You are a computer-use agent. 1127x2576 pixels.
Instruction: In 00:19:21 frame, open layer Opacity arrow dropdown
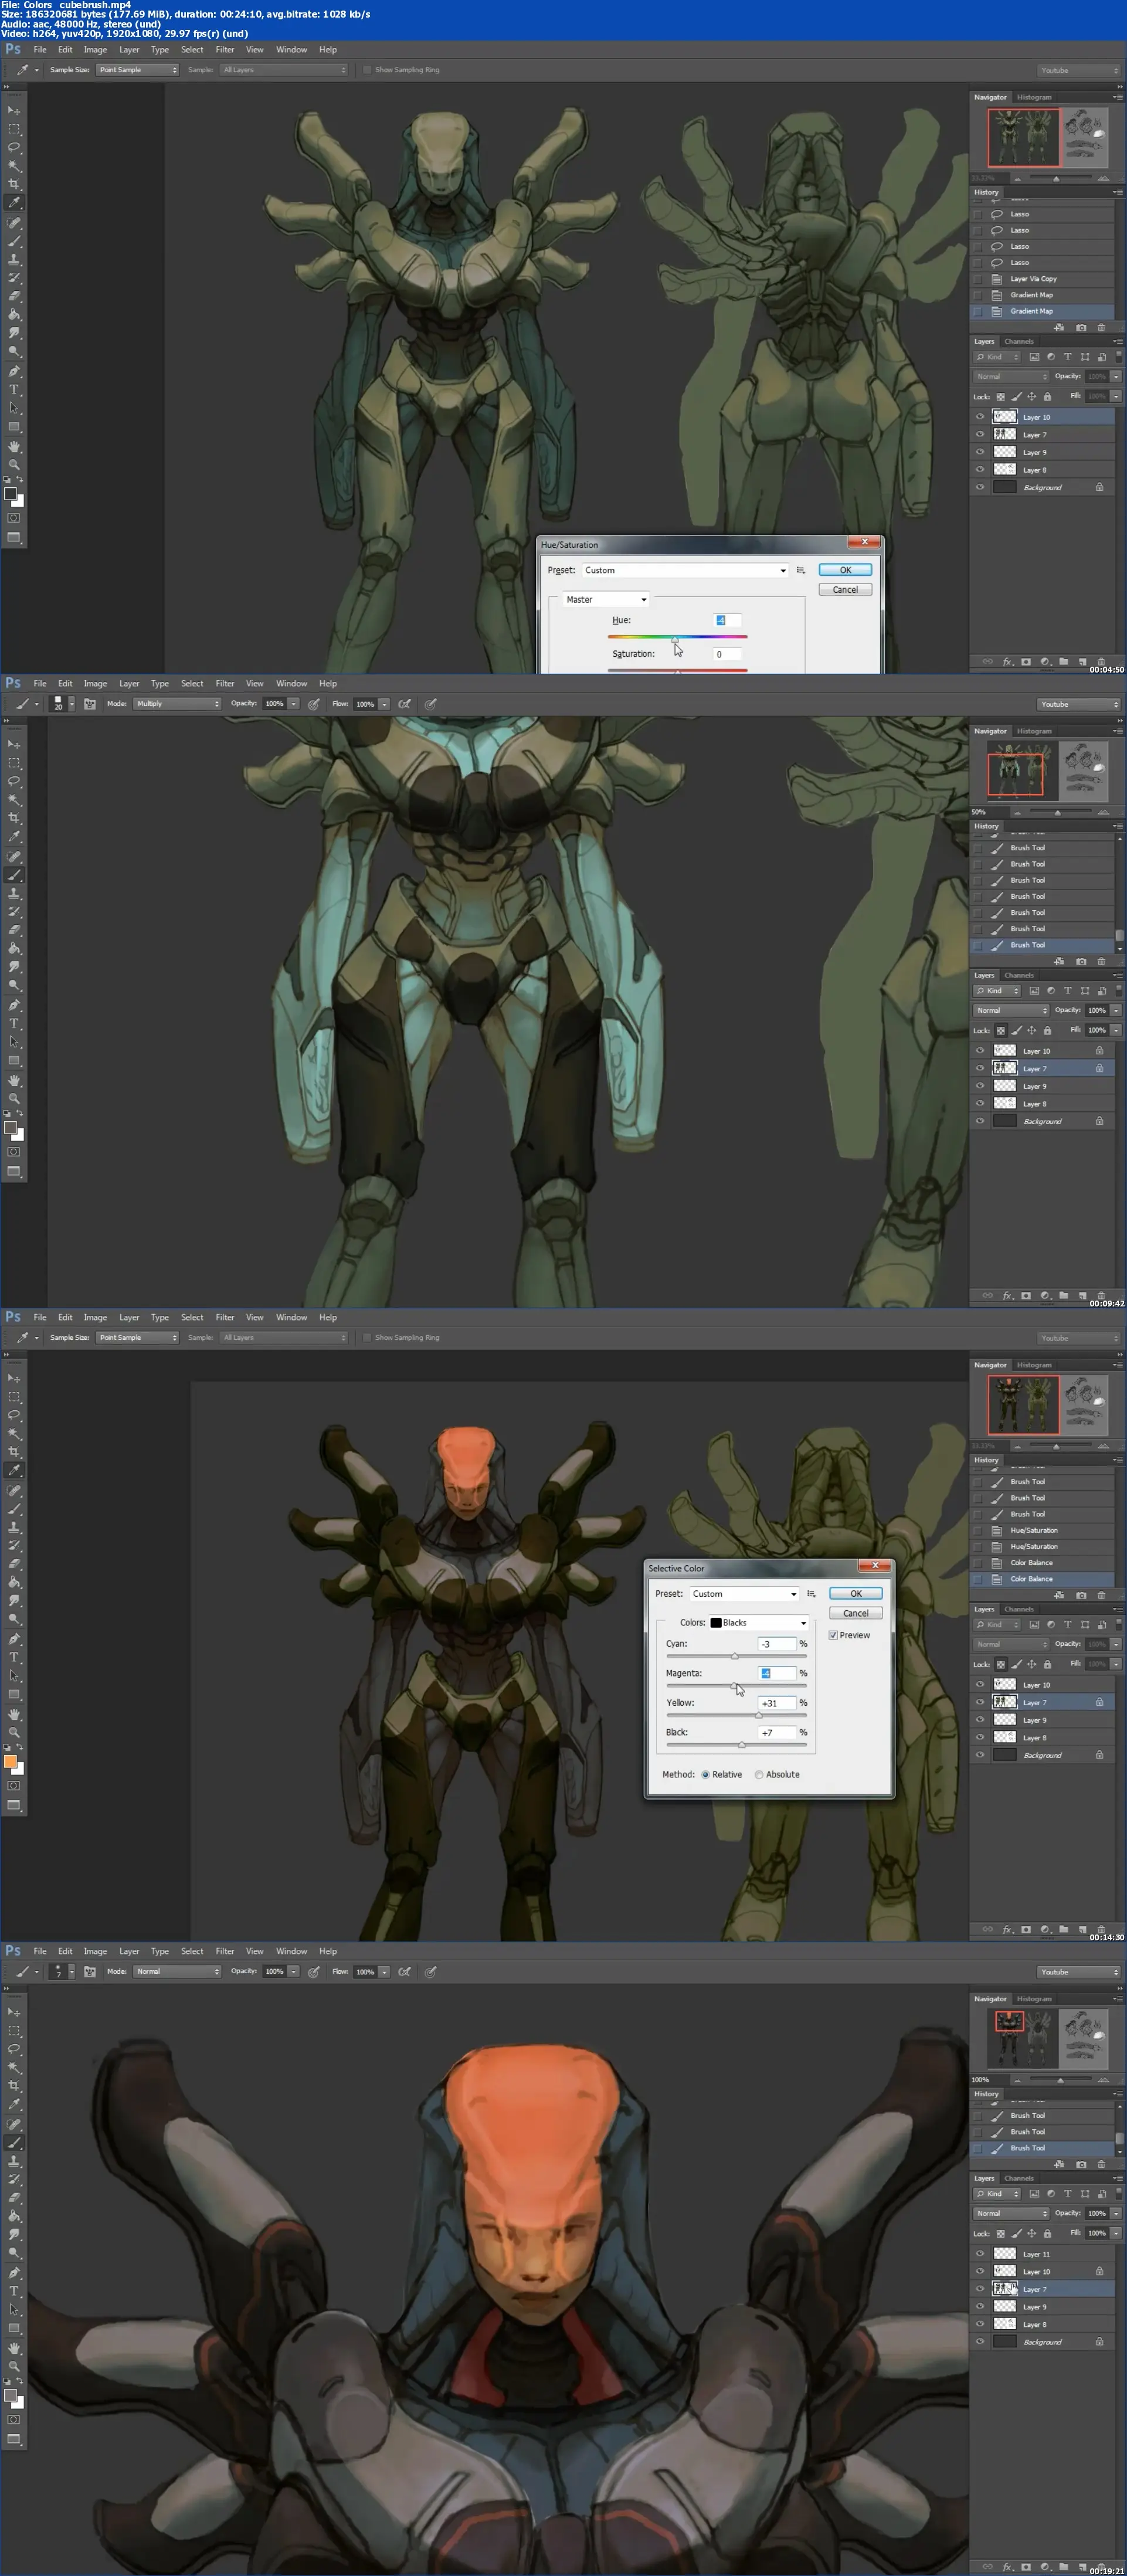1116,2213
